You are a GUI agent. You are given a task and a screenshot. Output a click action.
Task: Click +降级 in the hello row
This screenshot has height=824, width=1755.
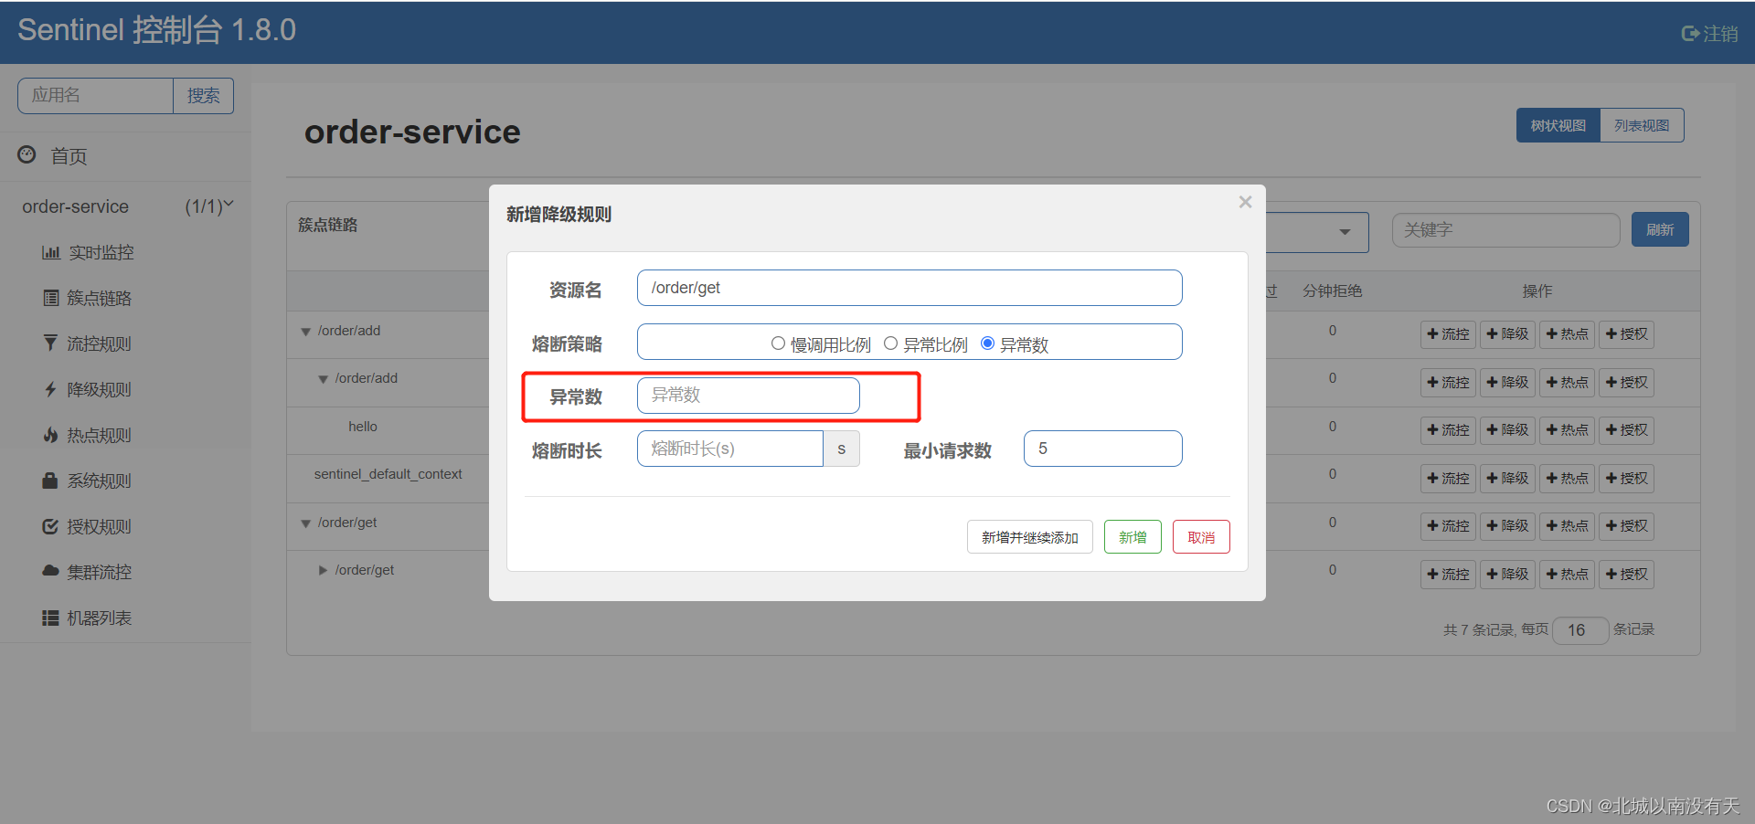[1507, 430]
